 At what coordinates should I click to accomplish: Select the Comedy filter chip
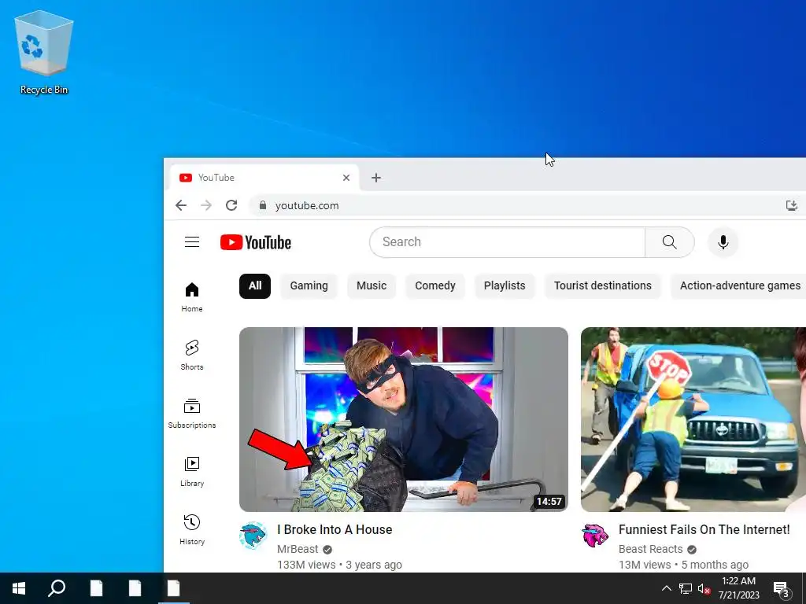tap(434, 286)
